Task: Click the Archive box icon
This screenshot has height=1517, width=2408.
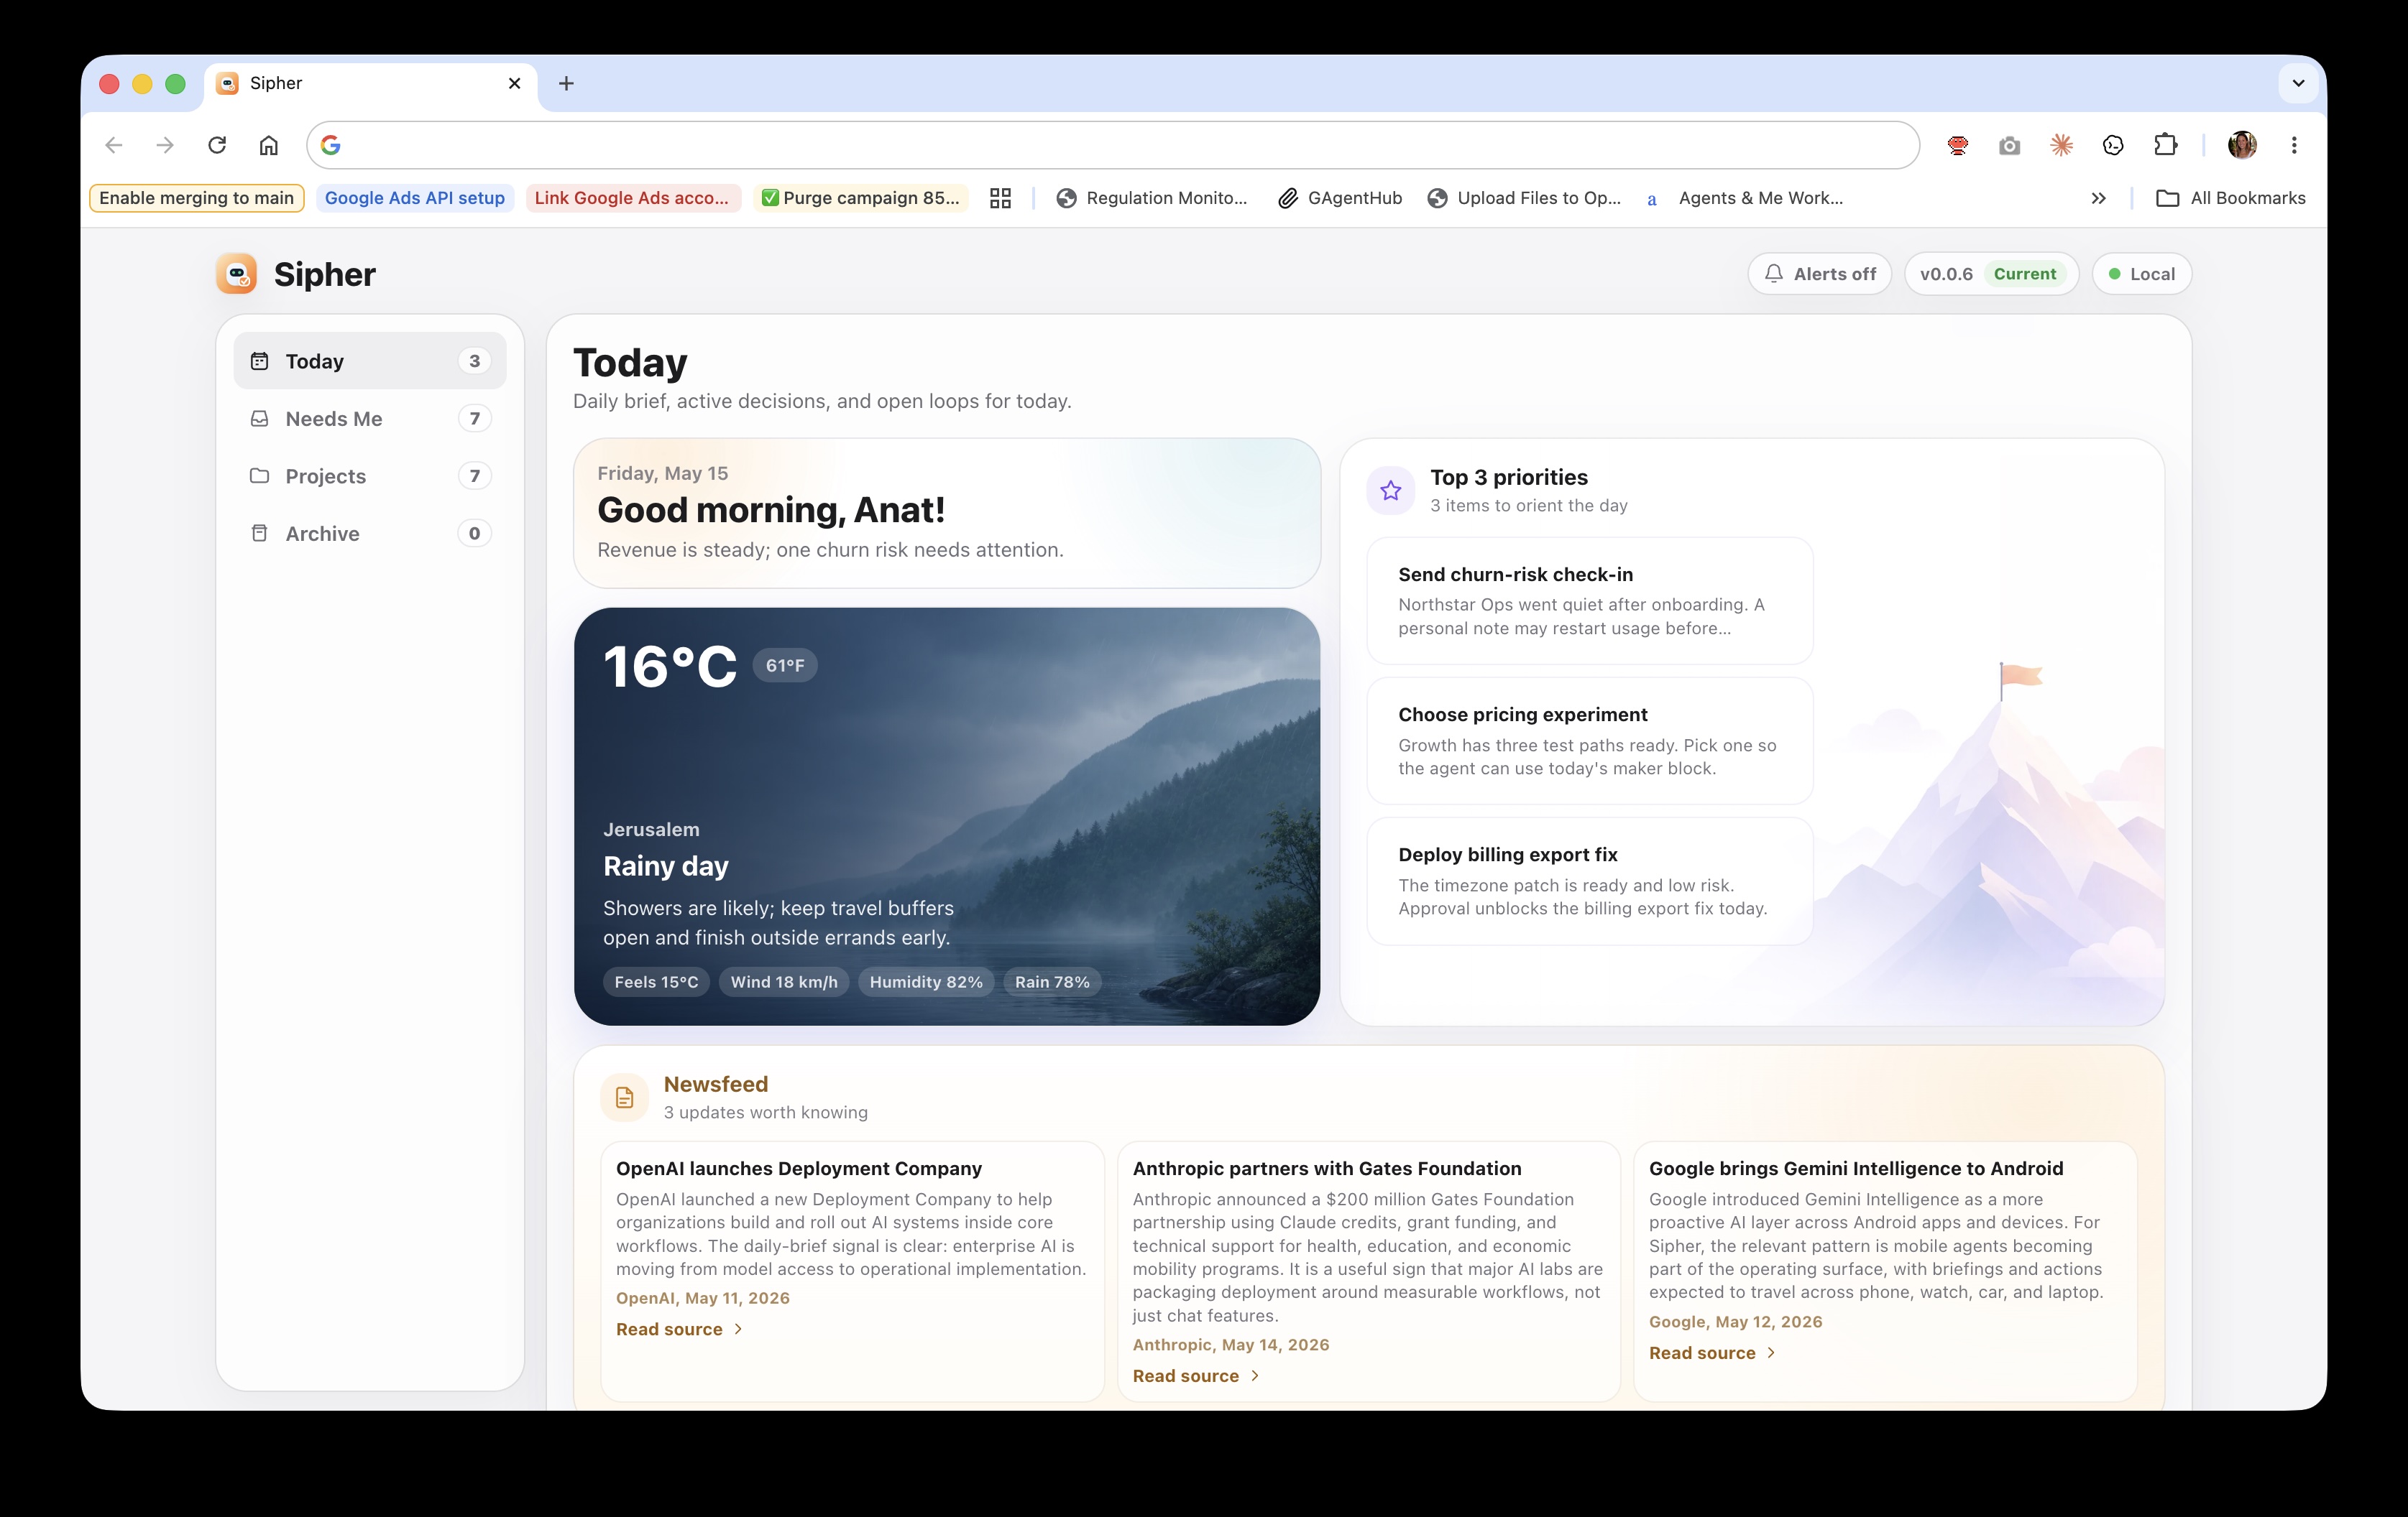Action: point(259,534)
